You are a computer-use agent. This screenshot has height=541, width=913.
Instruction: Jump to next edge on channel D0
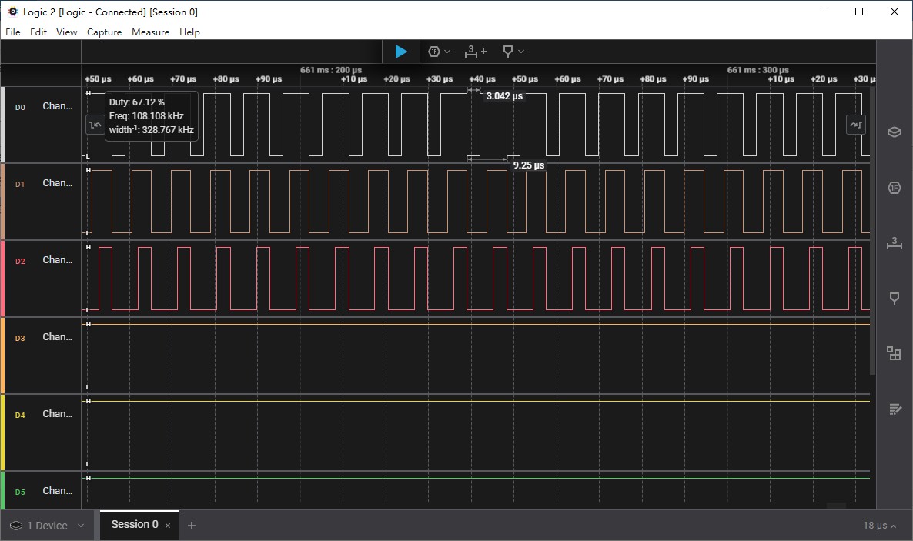[855, 125]
